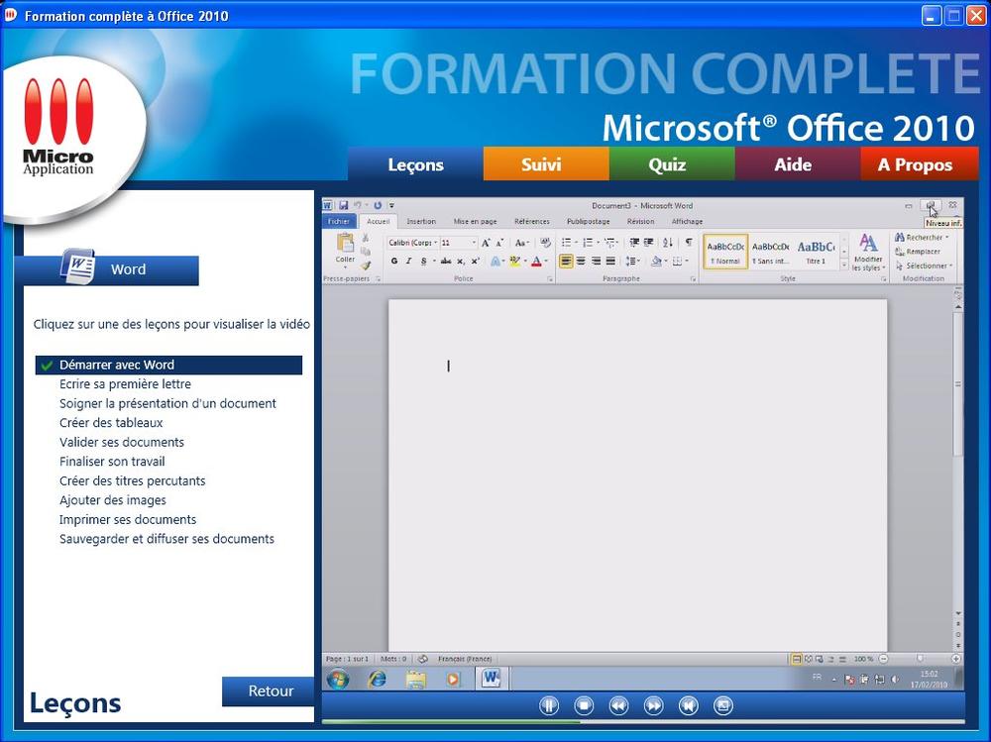Open the Leçons tab
This screenshot has width=991, height=742.
(415, 164)
